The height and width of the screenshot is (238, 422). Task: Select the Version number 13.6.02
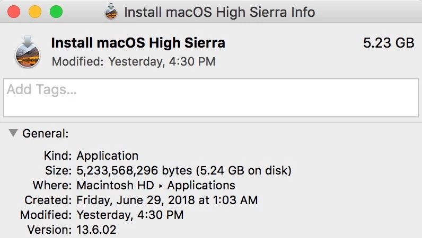click(96, 230)
